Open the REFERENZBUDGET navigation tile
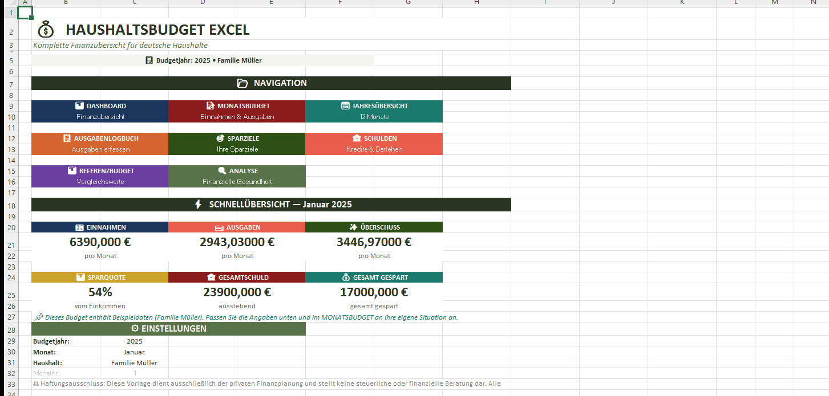Image resolution: width=829 pixels, height=396 pixels. point(100,176)
